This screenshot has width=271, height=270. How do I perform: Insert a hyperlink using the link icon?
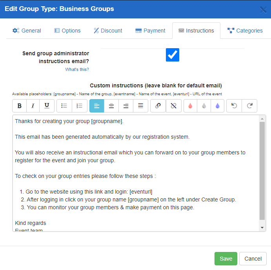158,106
